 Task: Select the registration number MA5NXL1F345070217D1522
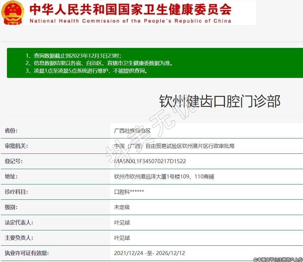pyautogui.click(x=150, y=161)
